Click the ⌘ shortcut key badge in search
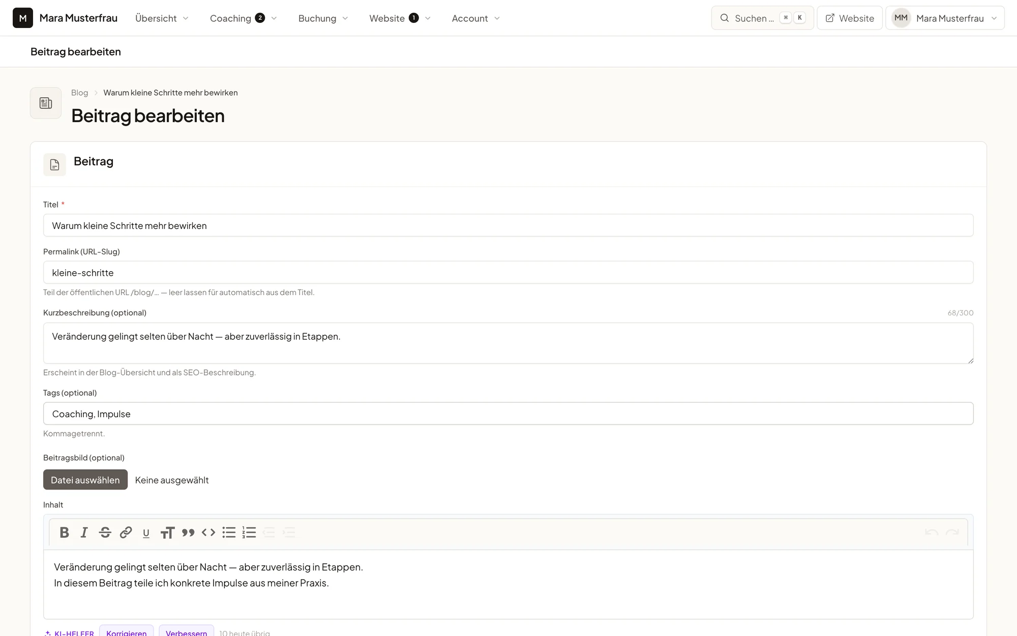The width and height of the screenshot is (1017, 636). [786, 18]
